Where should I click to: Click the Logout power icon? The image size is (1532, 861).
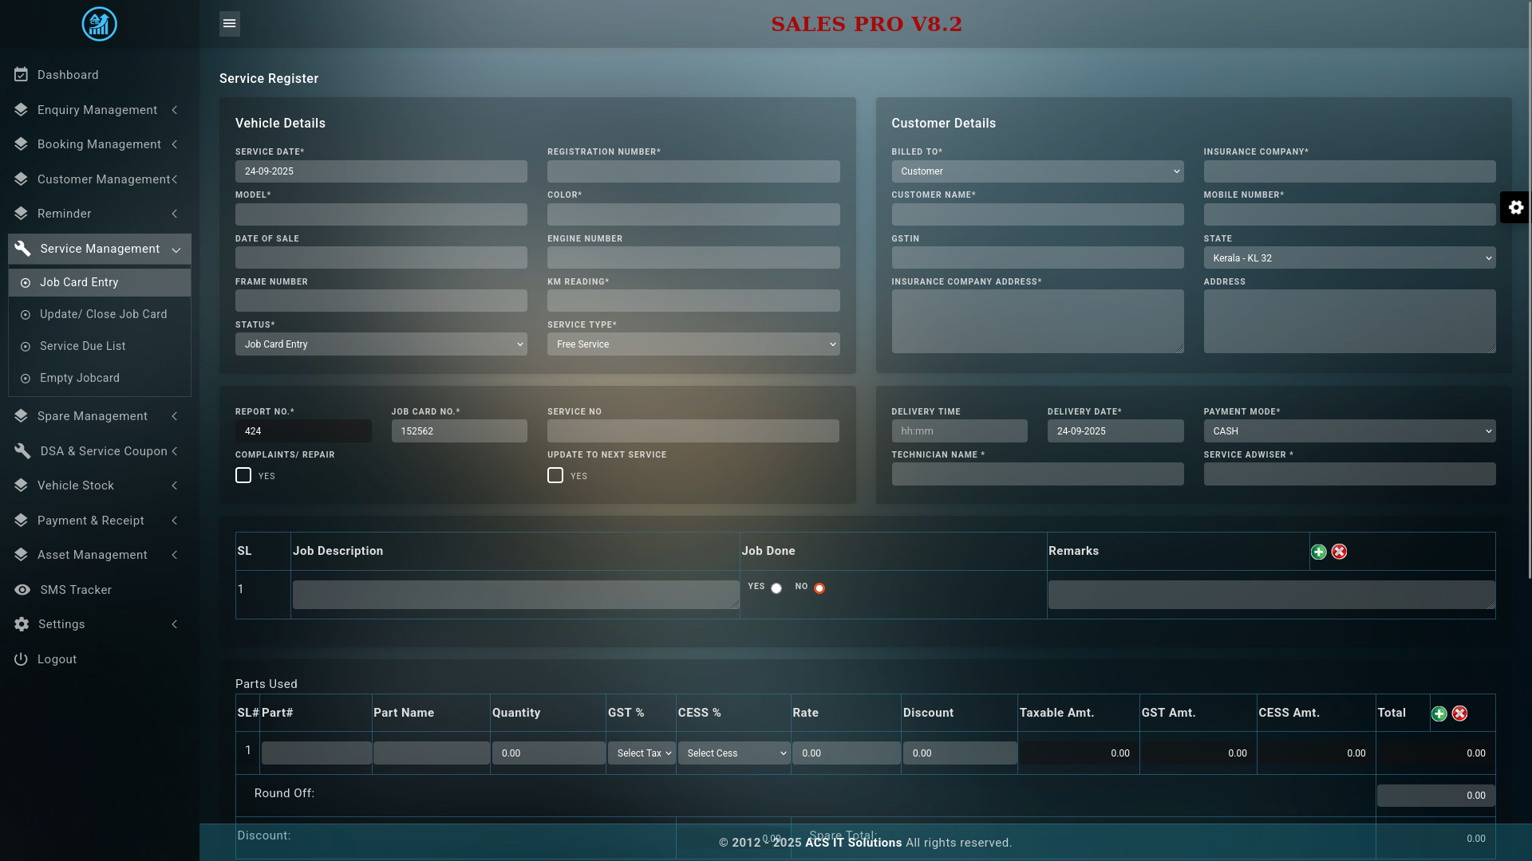[x=21, y=659]
